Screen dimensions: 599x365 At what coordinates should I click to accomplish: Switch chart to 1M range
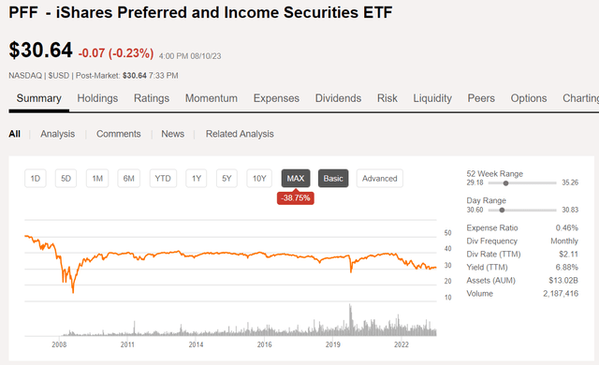(97, 179)
